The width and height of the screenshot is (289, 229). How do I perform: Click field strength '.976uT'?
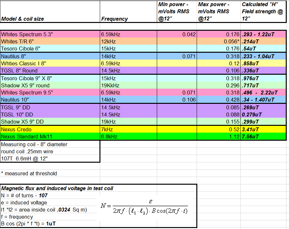coord(263,78)
